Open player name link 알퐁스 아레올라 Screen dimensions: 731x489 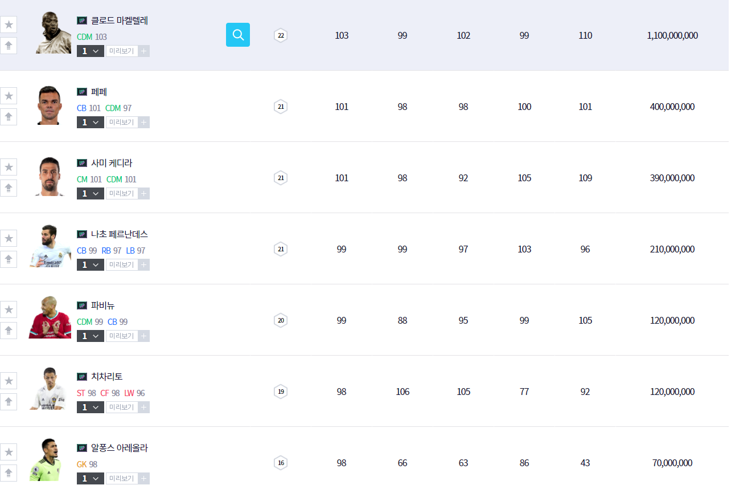(119, 448)
